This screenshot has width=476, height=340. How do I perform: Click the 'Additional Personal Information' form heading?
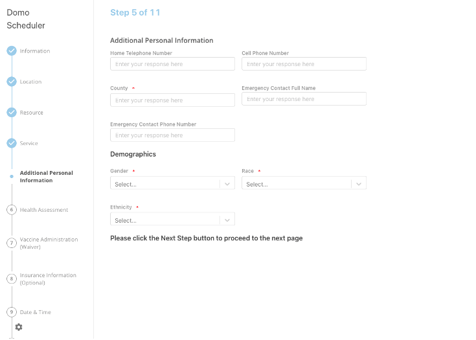pos(161,40)
